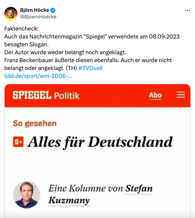195x218 pixels.
Task: Follow the bild.de/sport/wm-2006 link
Action: [38, 76]
